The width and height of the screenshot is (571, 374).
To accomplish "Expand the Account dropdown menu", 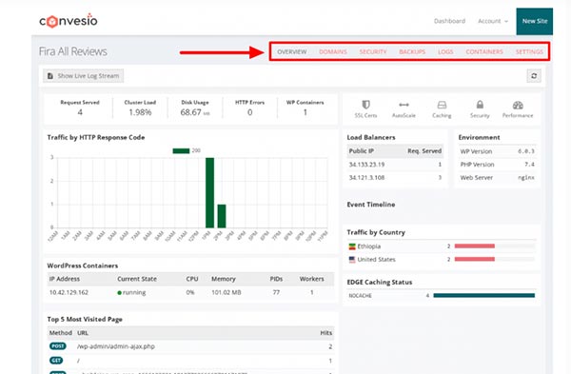I will (x=493, y=21).
